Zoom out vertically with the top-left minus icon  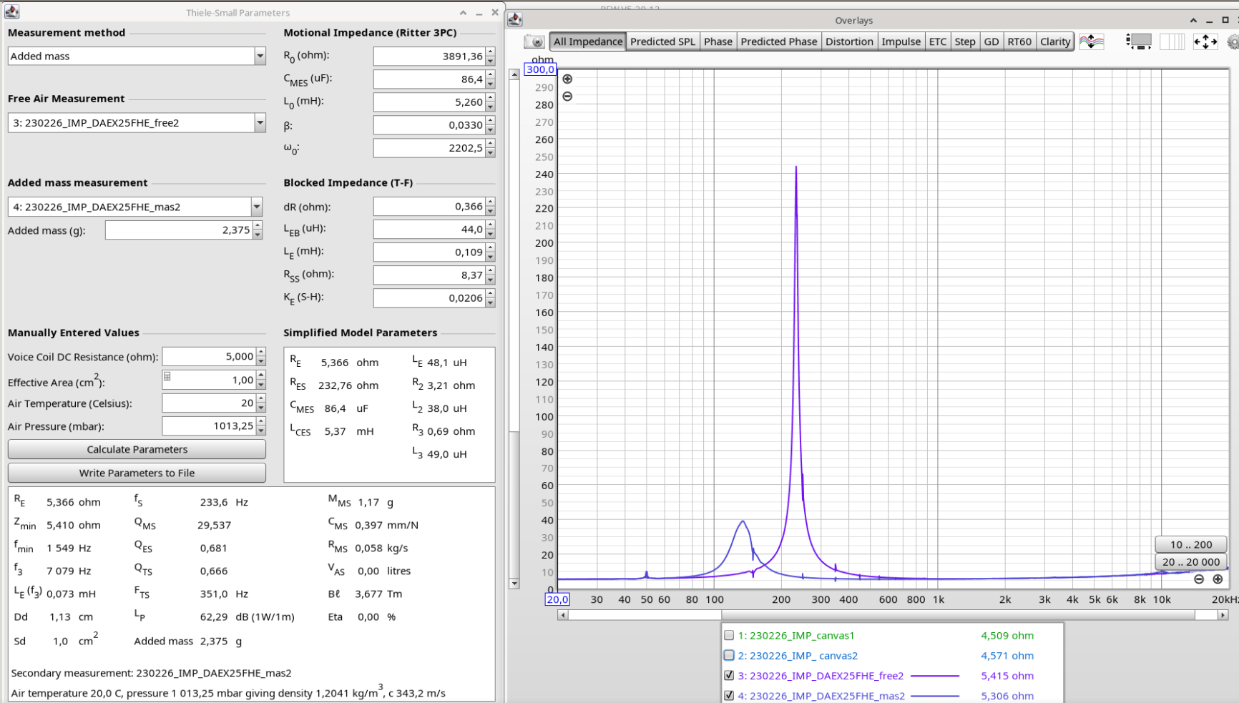coord(567,96)
